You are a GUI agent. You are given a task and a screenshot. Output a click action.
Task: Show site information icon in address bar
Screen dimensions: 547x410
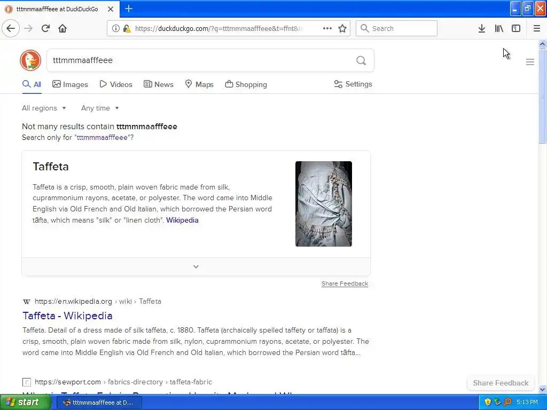(115, 28)
